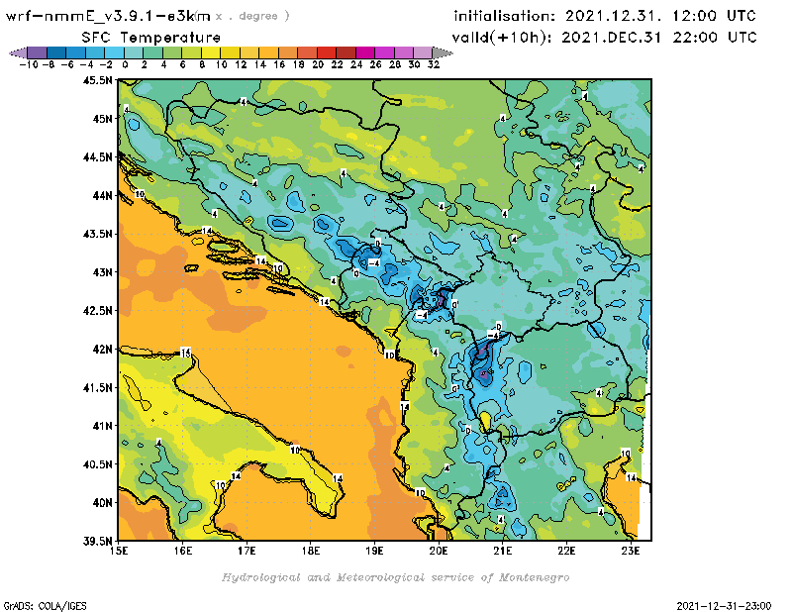
Task: Click the '-10' value on the colorbar scale
Action: [x=29, y=64]
